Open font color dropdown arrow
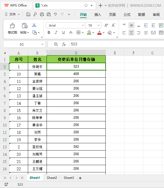This screenshot has height=188, width=164. click(x=104, y=33)
